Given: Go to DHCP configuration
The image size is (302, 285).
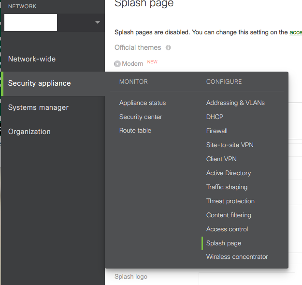Looking at the screenshot, I should point(215,117).
